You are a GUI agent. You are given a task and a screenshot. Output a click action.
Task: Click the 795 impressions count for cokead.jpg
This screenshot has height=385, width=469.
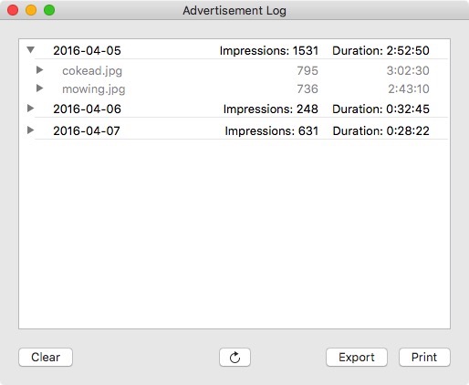click(x=307, y=70)
